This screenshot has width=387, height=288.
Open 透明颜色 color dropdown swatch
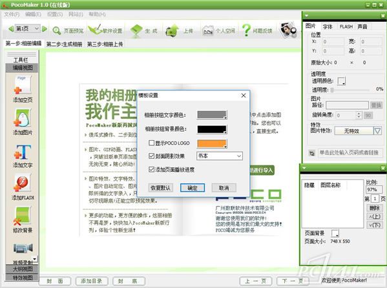pyautogui.click(x=342, y=81)
